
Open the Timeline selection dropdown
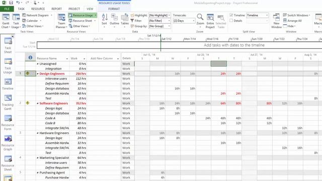(267, 16)
